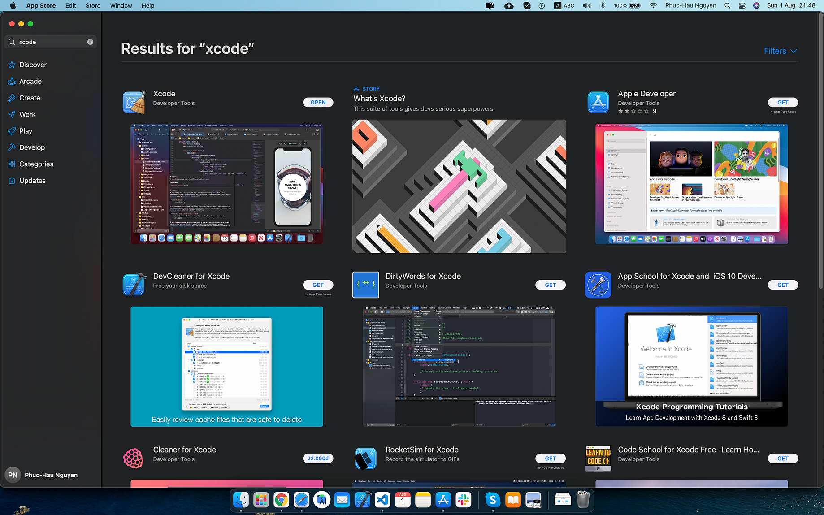Screen dimensions: 824x515
Task: Get App School for Xcode
Action: (x=783, y=285)
